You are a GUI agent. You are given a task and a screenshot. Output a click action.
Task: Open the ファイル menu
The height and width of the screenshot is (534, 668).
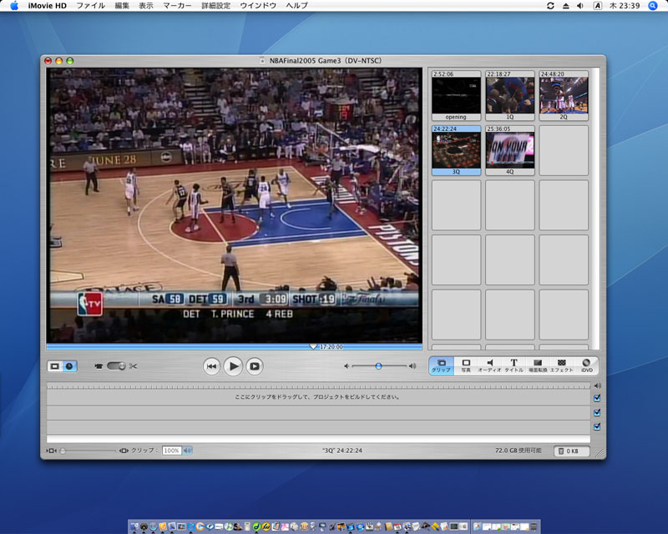tap(90, 6)
